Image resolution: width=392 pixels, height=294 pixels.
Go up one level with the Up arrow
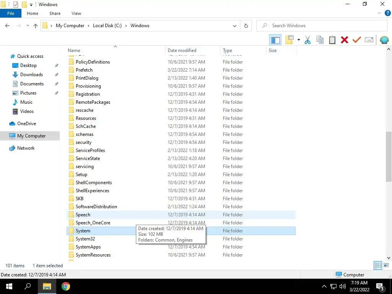[x=36, y=26]
